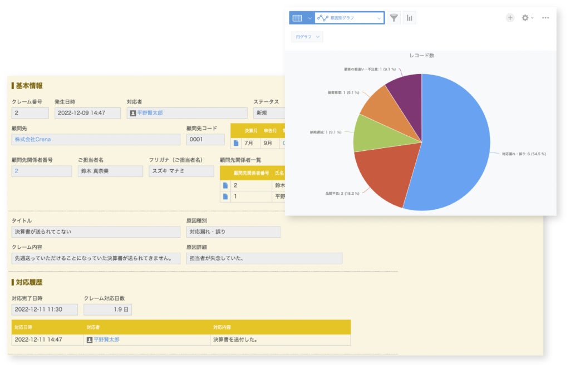Click the bar chart graph icon
Viewport: 570px width, 369px height.
tap(409, 18)
